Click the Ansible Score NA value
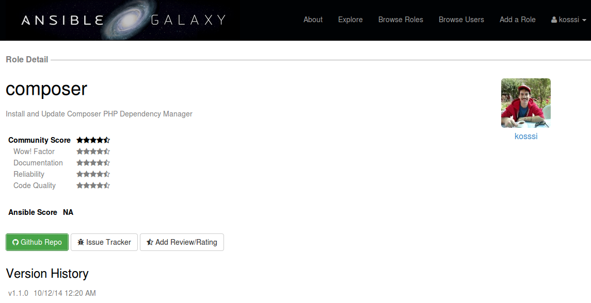Image resolution: width=591 pixels, height=303 pixels. [68, 212]
